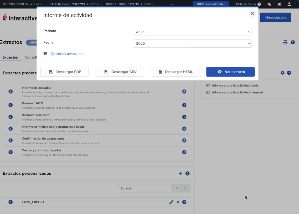Add a new custom statement with plus icon
The height and width of the screenshot is (214, 299).
point(180,173)
